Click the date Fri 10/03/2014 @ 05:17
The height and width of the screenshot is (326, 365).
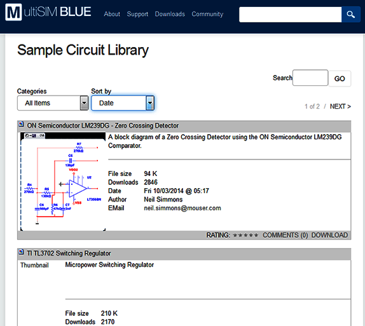coord(176,191)
